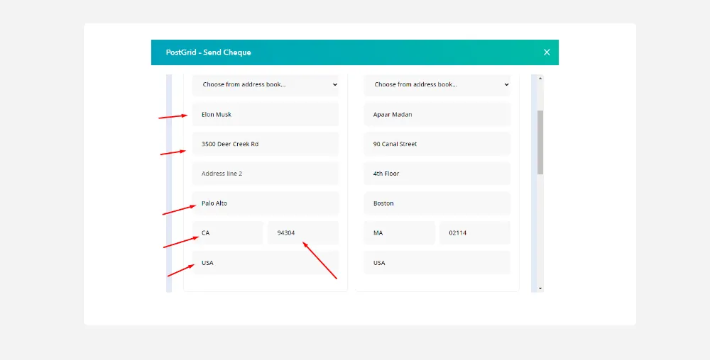Focus the USA field below CA
Image resolution: width=710 pixels, height=360 pixels.
(x=266, y=263)
